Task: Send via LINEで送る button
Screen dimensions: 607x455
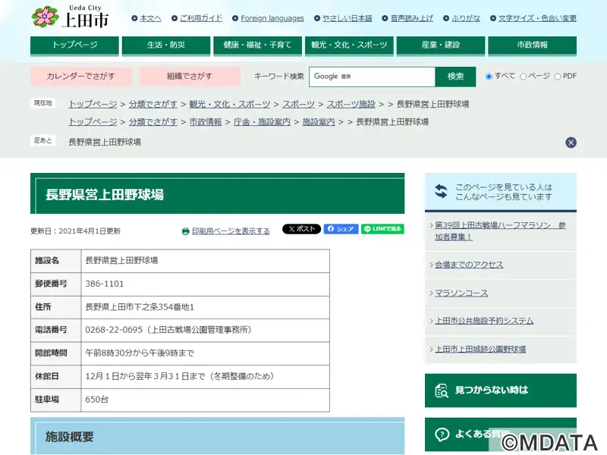Action: 382,229
